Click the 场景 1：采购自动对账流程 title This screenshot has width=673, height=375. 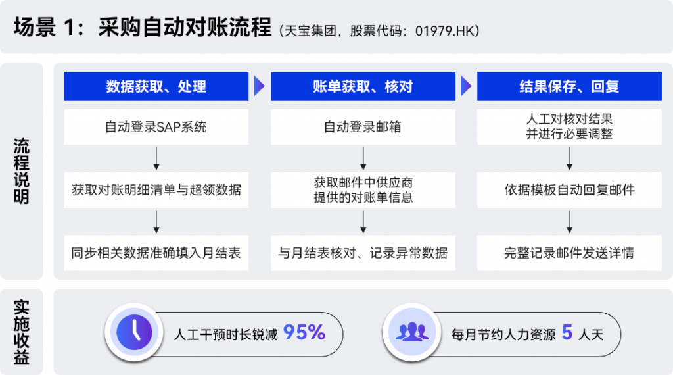point(143,29)
